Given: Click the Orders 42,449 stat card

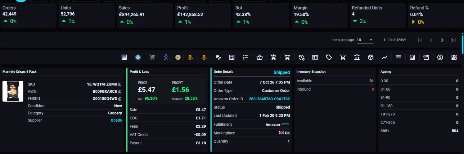Looking at the screenshot, I should [28, 16].
